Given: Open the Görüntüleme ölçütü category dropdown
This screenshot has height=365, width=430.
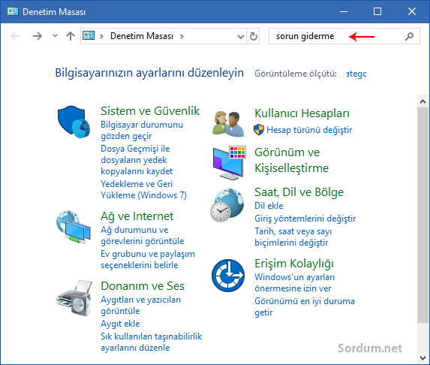Looking at the screenshot, I should pos(356,74).
